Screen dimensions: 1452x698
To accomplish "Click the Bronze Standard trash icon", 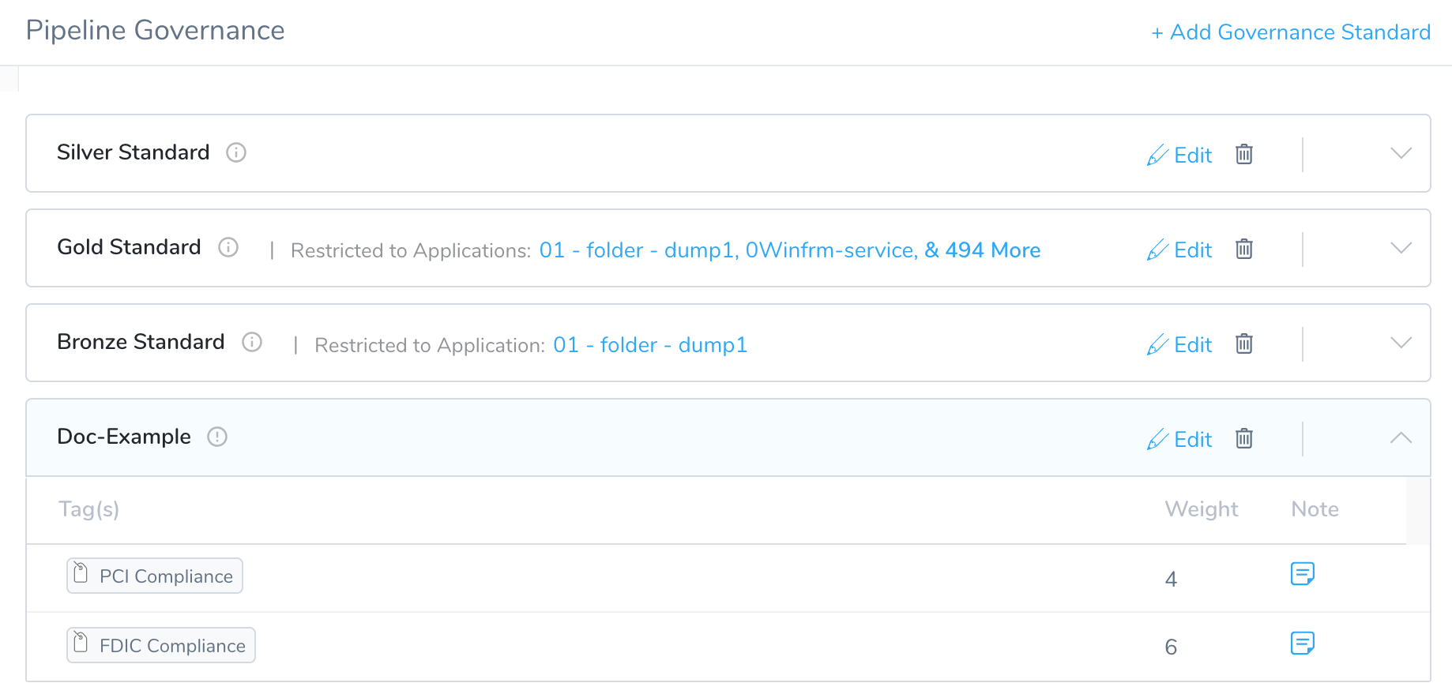I will (x=1244, y=343).
